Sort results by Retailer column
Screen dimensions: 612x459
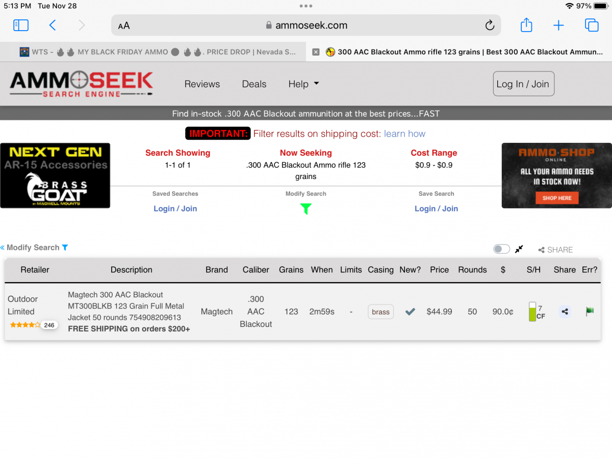click(x=35, y=270)
